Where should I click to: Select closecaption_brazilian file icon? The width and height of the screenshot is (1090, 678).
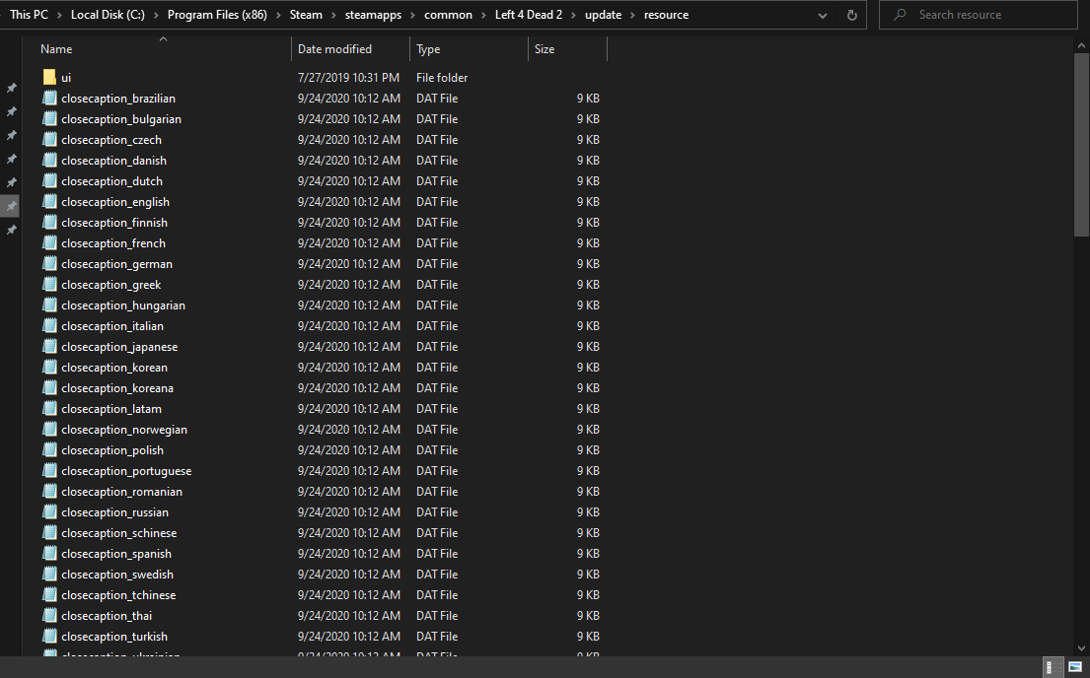pyautogui.click(x=49, y=98)
